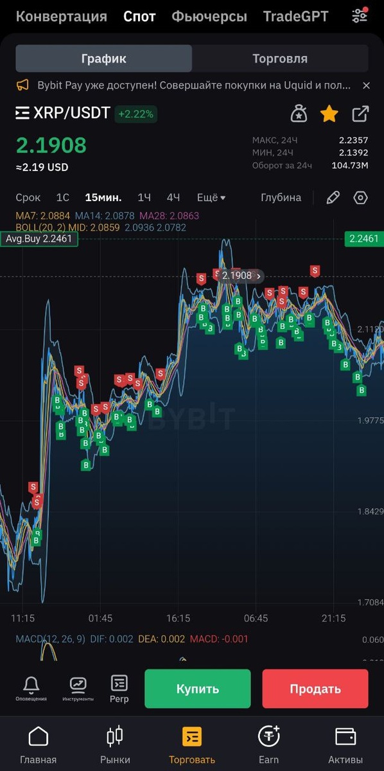Tap the 16:15 time axis label

(178, 618)
